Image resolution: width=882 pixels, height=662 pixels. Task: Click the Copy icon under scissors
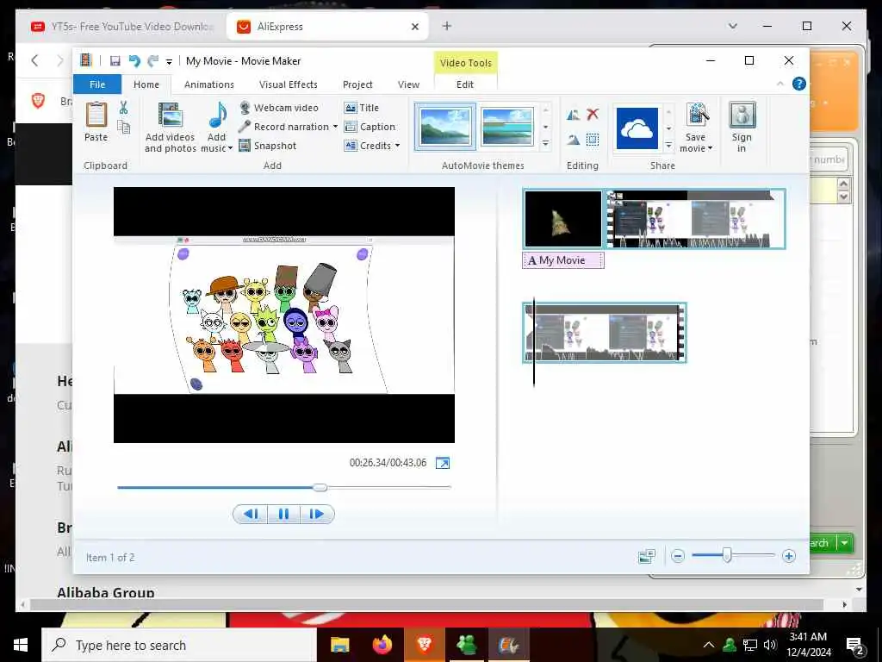click(124, 127)
